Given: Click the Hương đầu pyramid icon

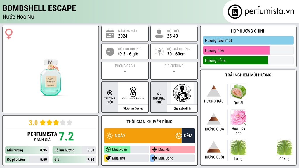Looking at the screenshot, I should tap(214, 91).
